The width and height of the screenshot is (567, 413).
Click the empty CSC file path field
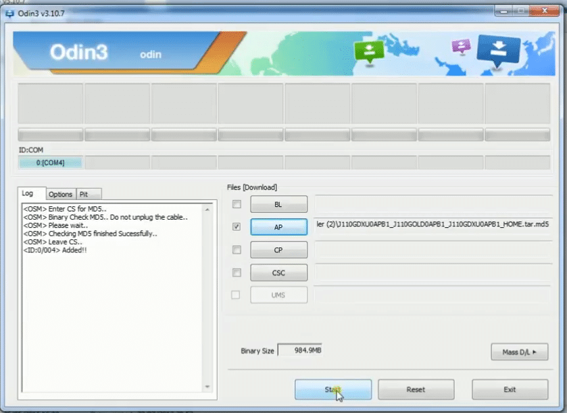point(433,272)
